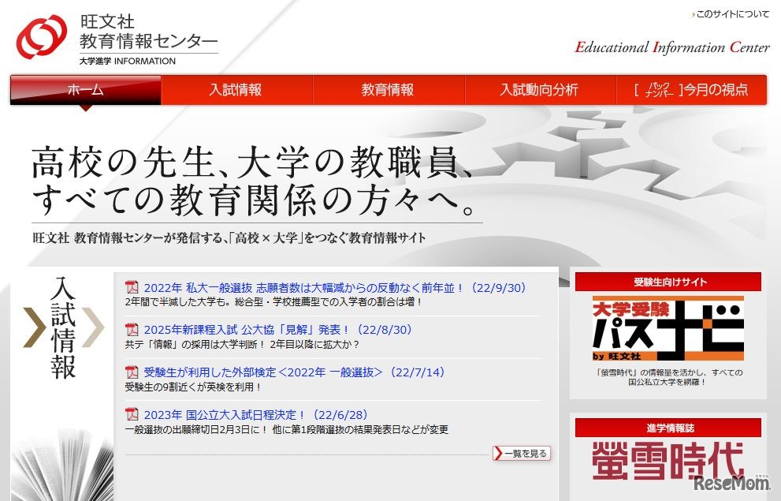This screenshot has width=781, height=501.
Task: Open PDF icon beside 2022年 私大一般選抜 article
Action: [x=132, y=287]
